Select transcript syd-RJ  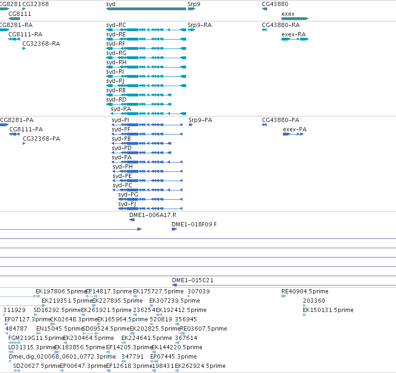(146, 86)
